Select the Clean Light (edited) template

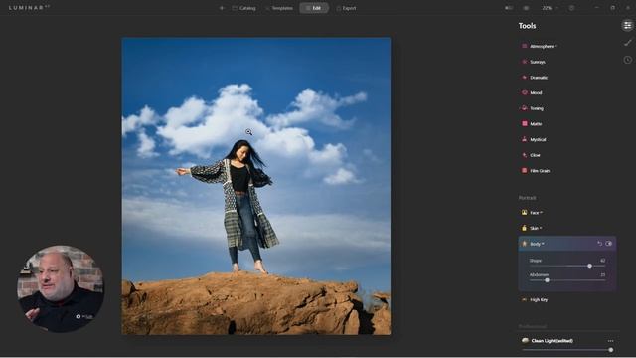(548, 341)
